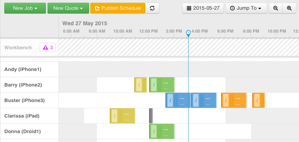Click the Workbench warning badge showing 3
The image size is (299, 142).
pyautogui.click(x=47, y=47)
